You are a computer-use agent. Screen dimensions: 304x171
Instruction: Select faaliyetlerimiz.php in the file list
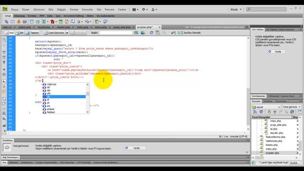[x=275, y=137]
